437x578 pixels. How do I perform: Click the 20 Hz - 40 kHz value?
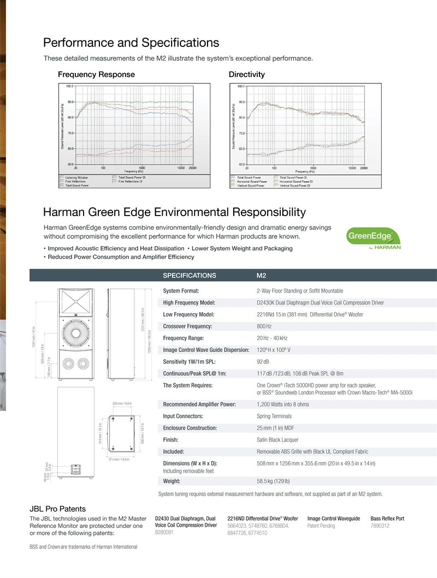pyautogui.click(x=272, y=338)
